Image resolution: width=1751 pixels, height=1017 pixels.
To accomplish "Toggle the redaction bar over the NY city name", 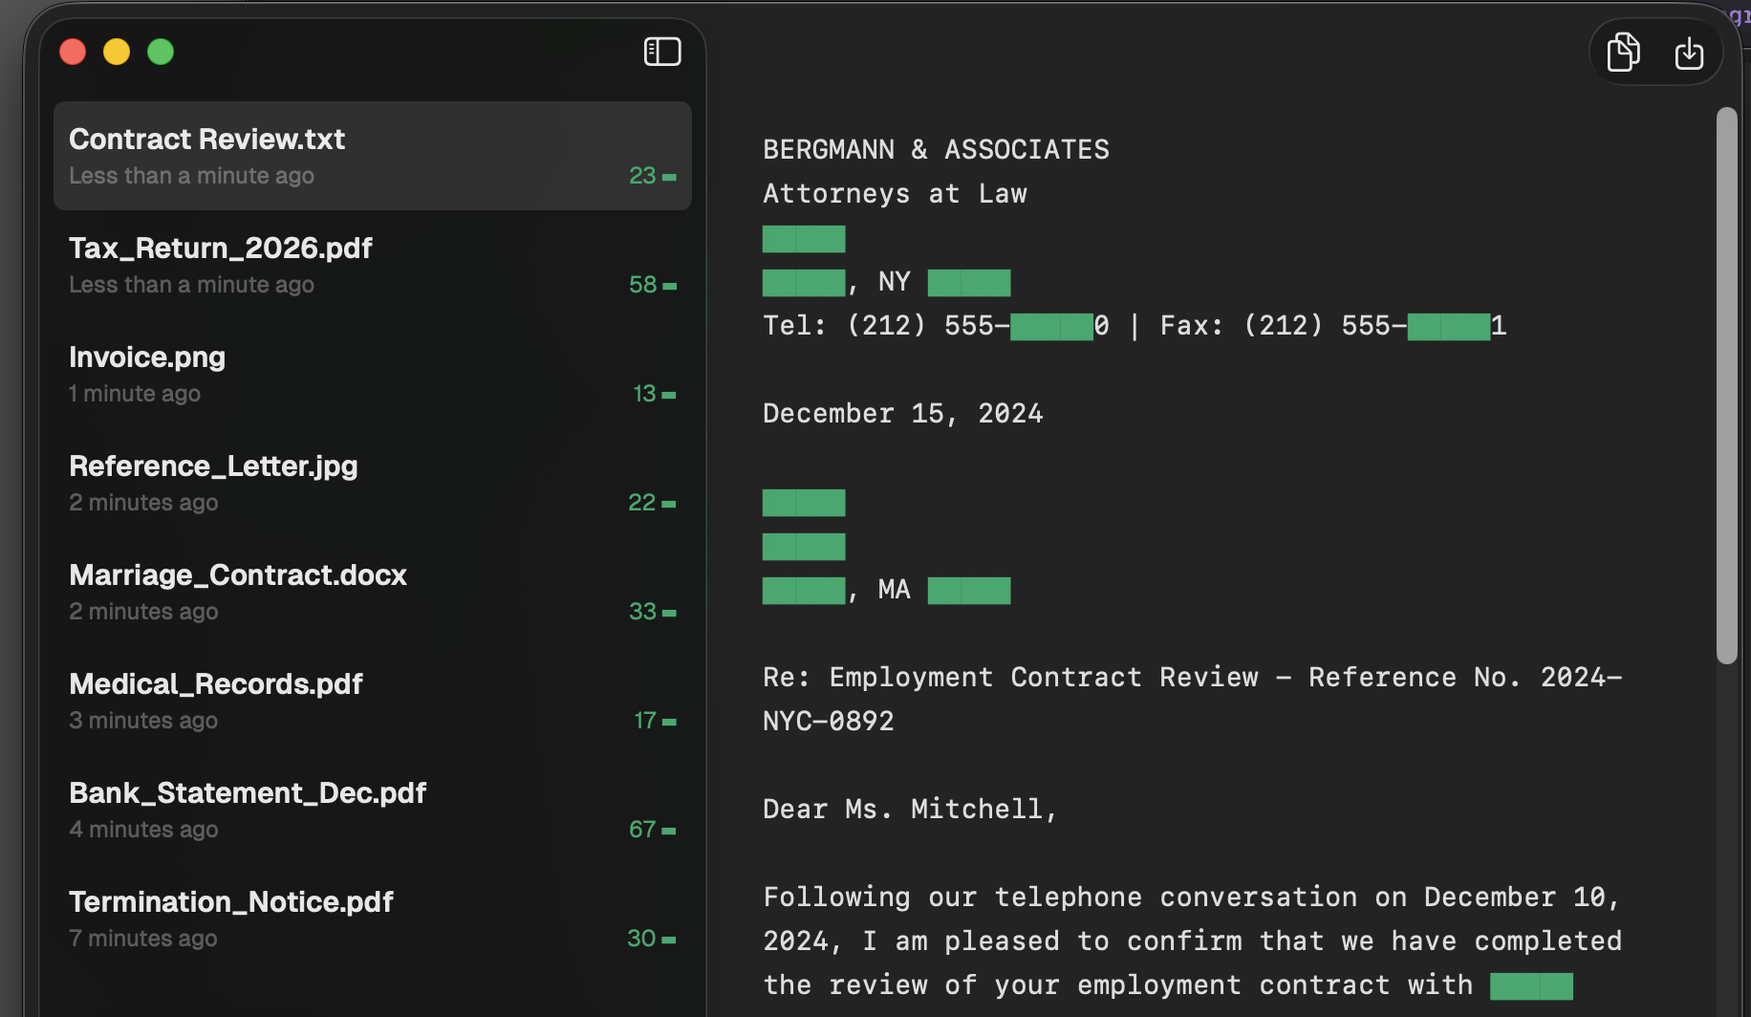I will 803,282.
